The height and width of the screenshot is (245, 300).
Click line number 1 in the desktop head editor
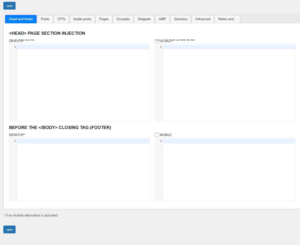[x=15, y=47]
